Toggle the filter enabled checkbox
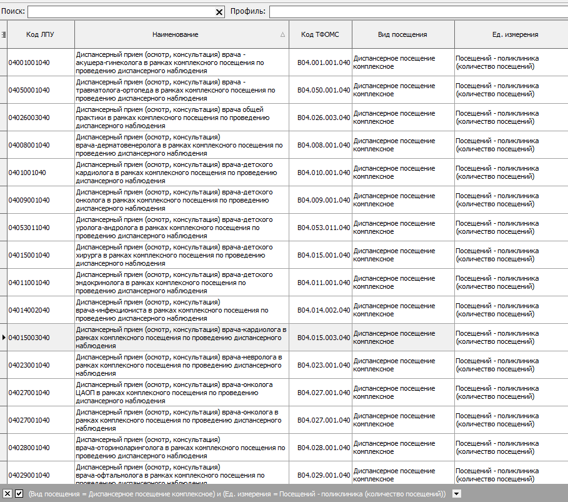 (19, 494)
